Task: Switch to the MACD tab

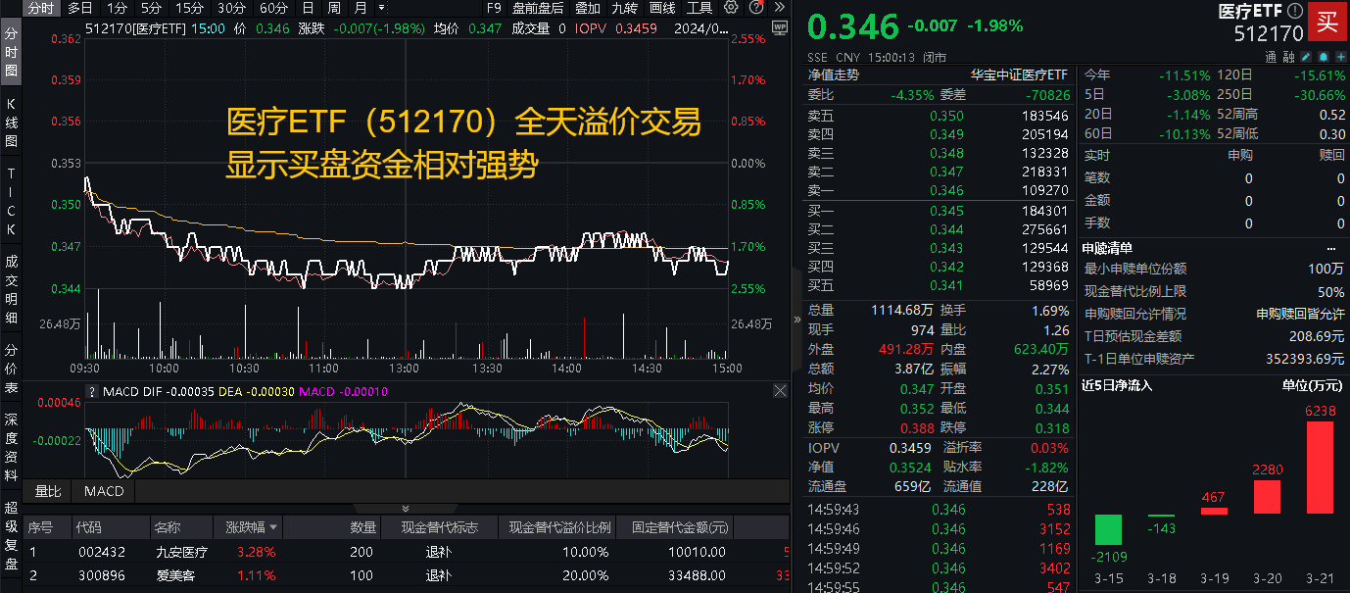Action: pyautogui.click(x=102, y=492)
